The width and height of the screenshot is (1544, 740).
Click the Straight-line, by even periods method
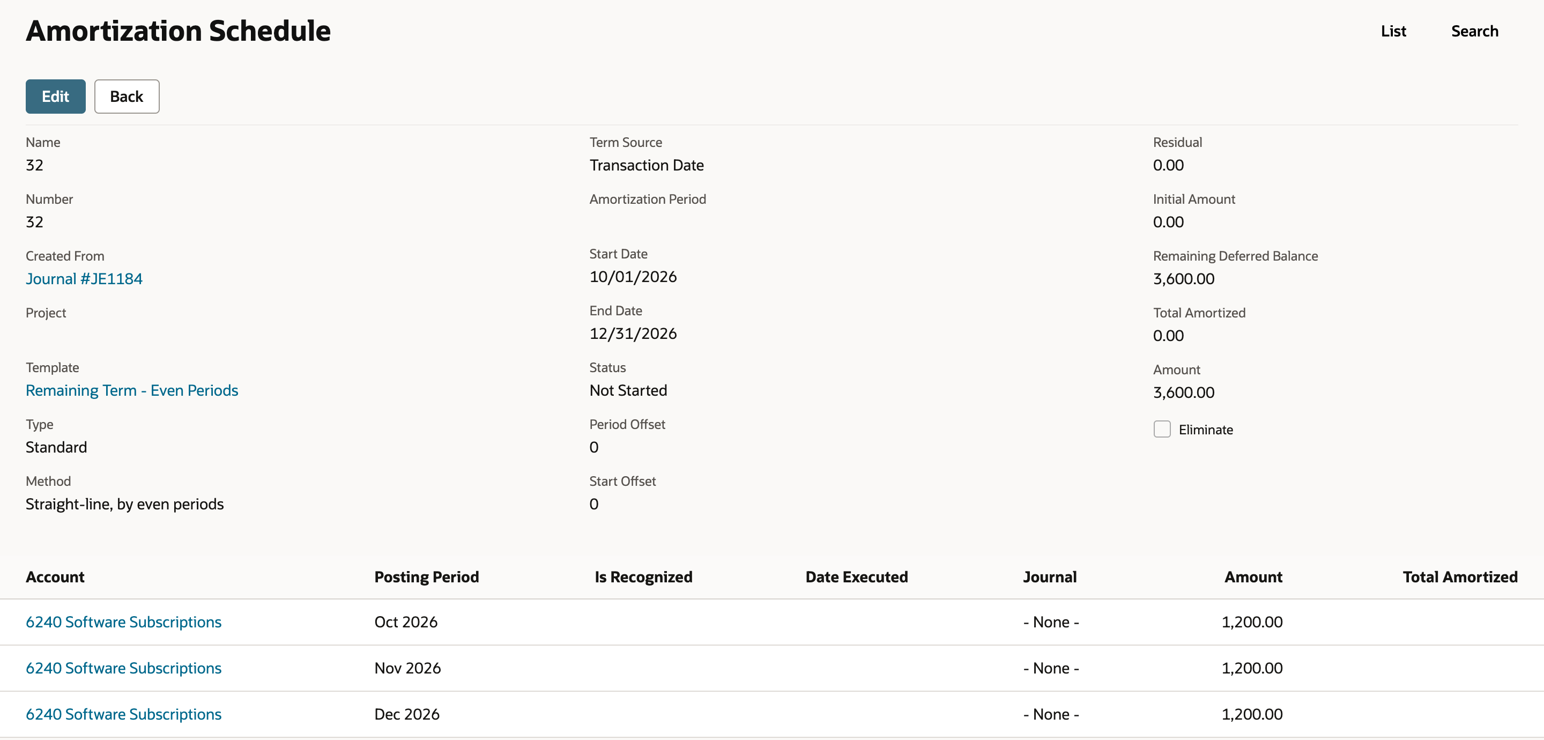[125, 505]
